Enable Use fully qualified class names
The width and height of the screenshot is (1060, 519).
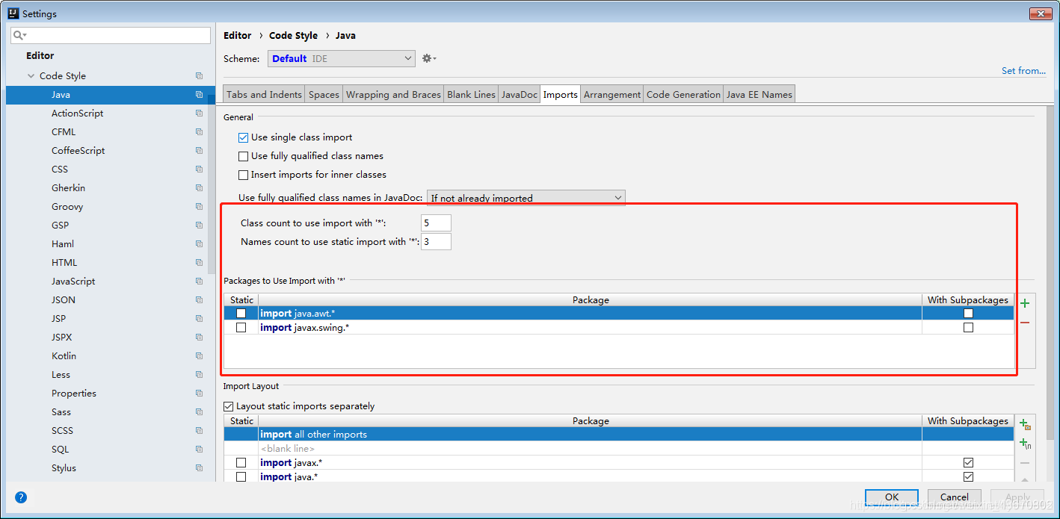pos(243,156)
